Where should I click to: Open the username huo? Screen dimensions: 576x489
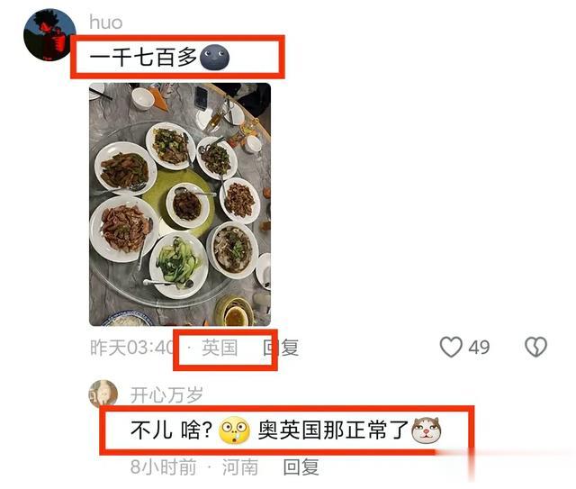coord(106,23)
